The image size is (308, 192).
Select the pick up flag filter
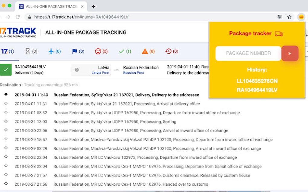tap(78, 51)
